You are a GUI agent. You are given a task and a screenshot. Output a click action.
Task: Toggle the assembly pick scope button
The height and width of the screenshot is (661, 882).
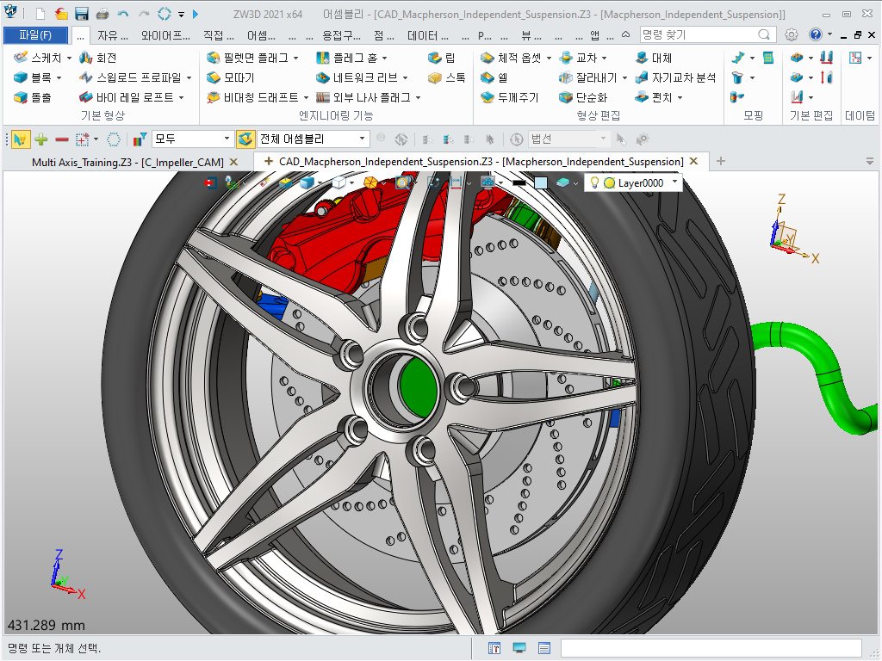click(x=245, y=139)
